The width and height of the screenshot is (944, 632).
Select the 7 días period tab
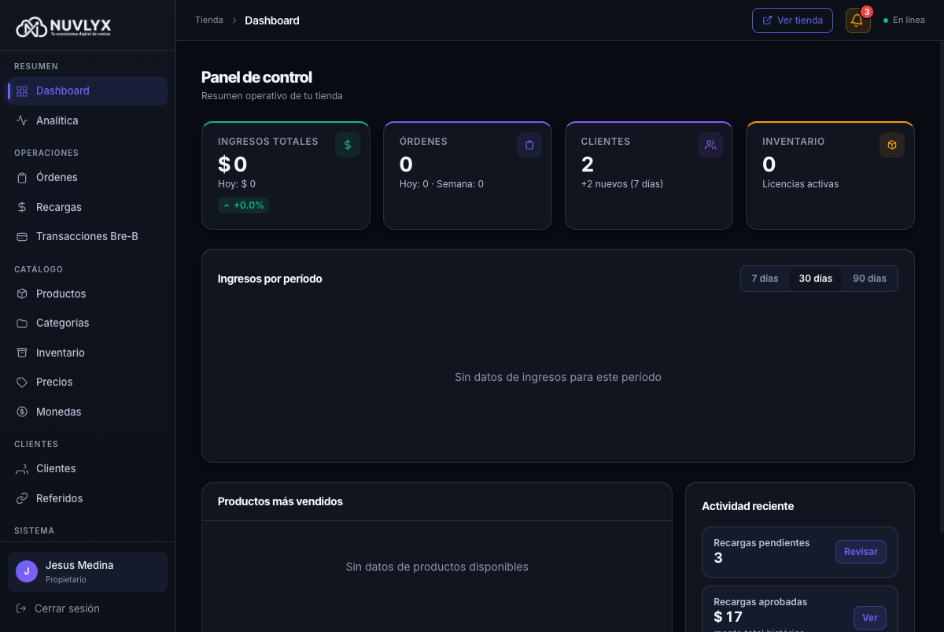[765, 279]
